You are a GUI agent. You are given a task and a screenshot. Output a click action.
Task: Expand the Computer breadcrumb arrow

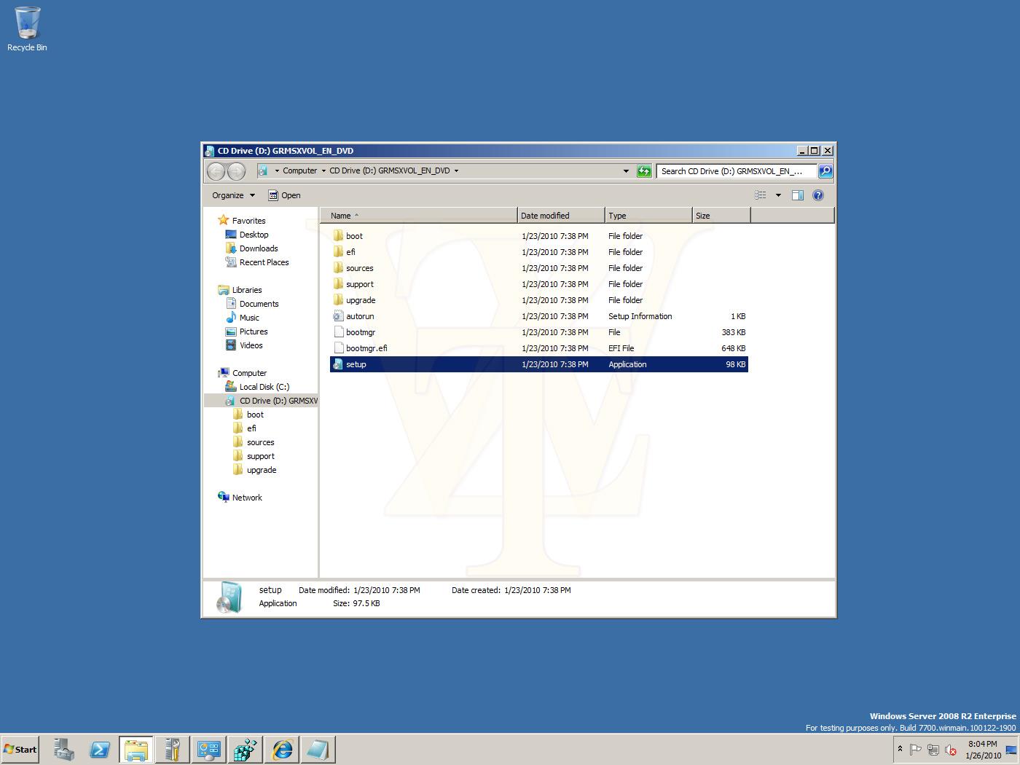(x=323, y=171)
